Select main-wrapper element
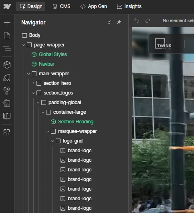194x213 pixels. [x=54, y=74]
